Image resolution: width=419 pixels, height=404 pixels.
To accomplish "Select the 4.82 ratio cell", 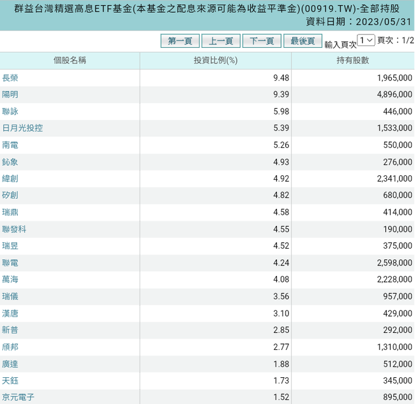I will pos(281,195).
